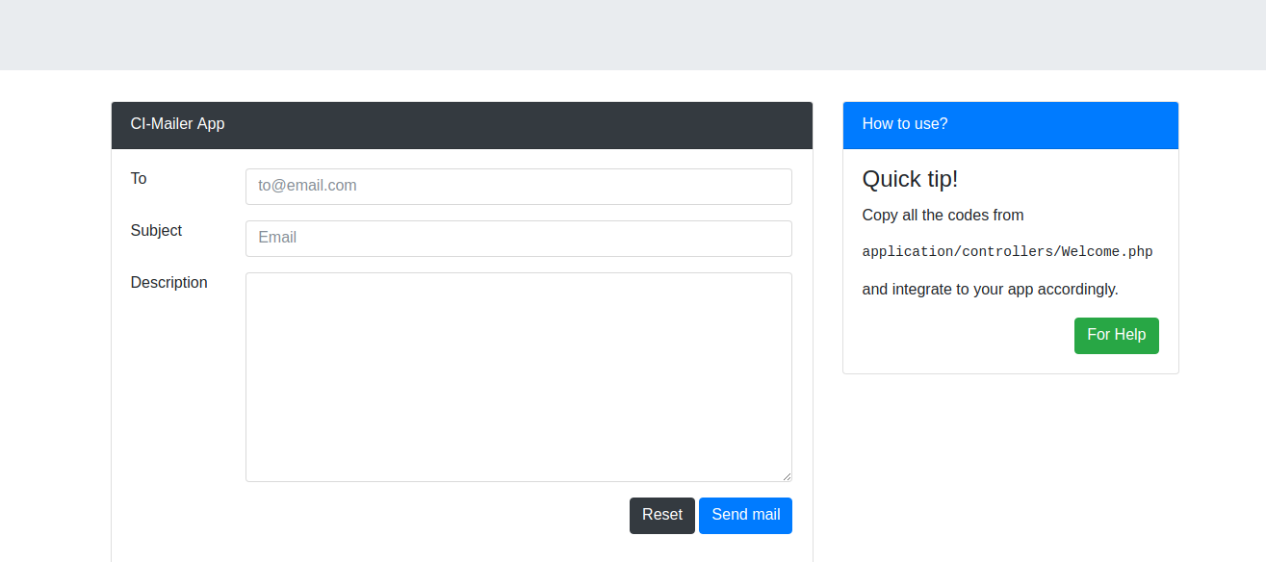Click the To email address field
1266x562 pixels.
click(519, 187)
